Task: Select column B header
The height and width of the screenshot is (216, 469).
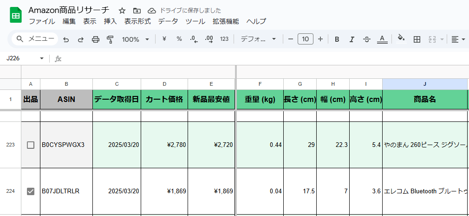Action: [66, 84]
